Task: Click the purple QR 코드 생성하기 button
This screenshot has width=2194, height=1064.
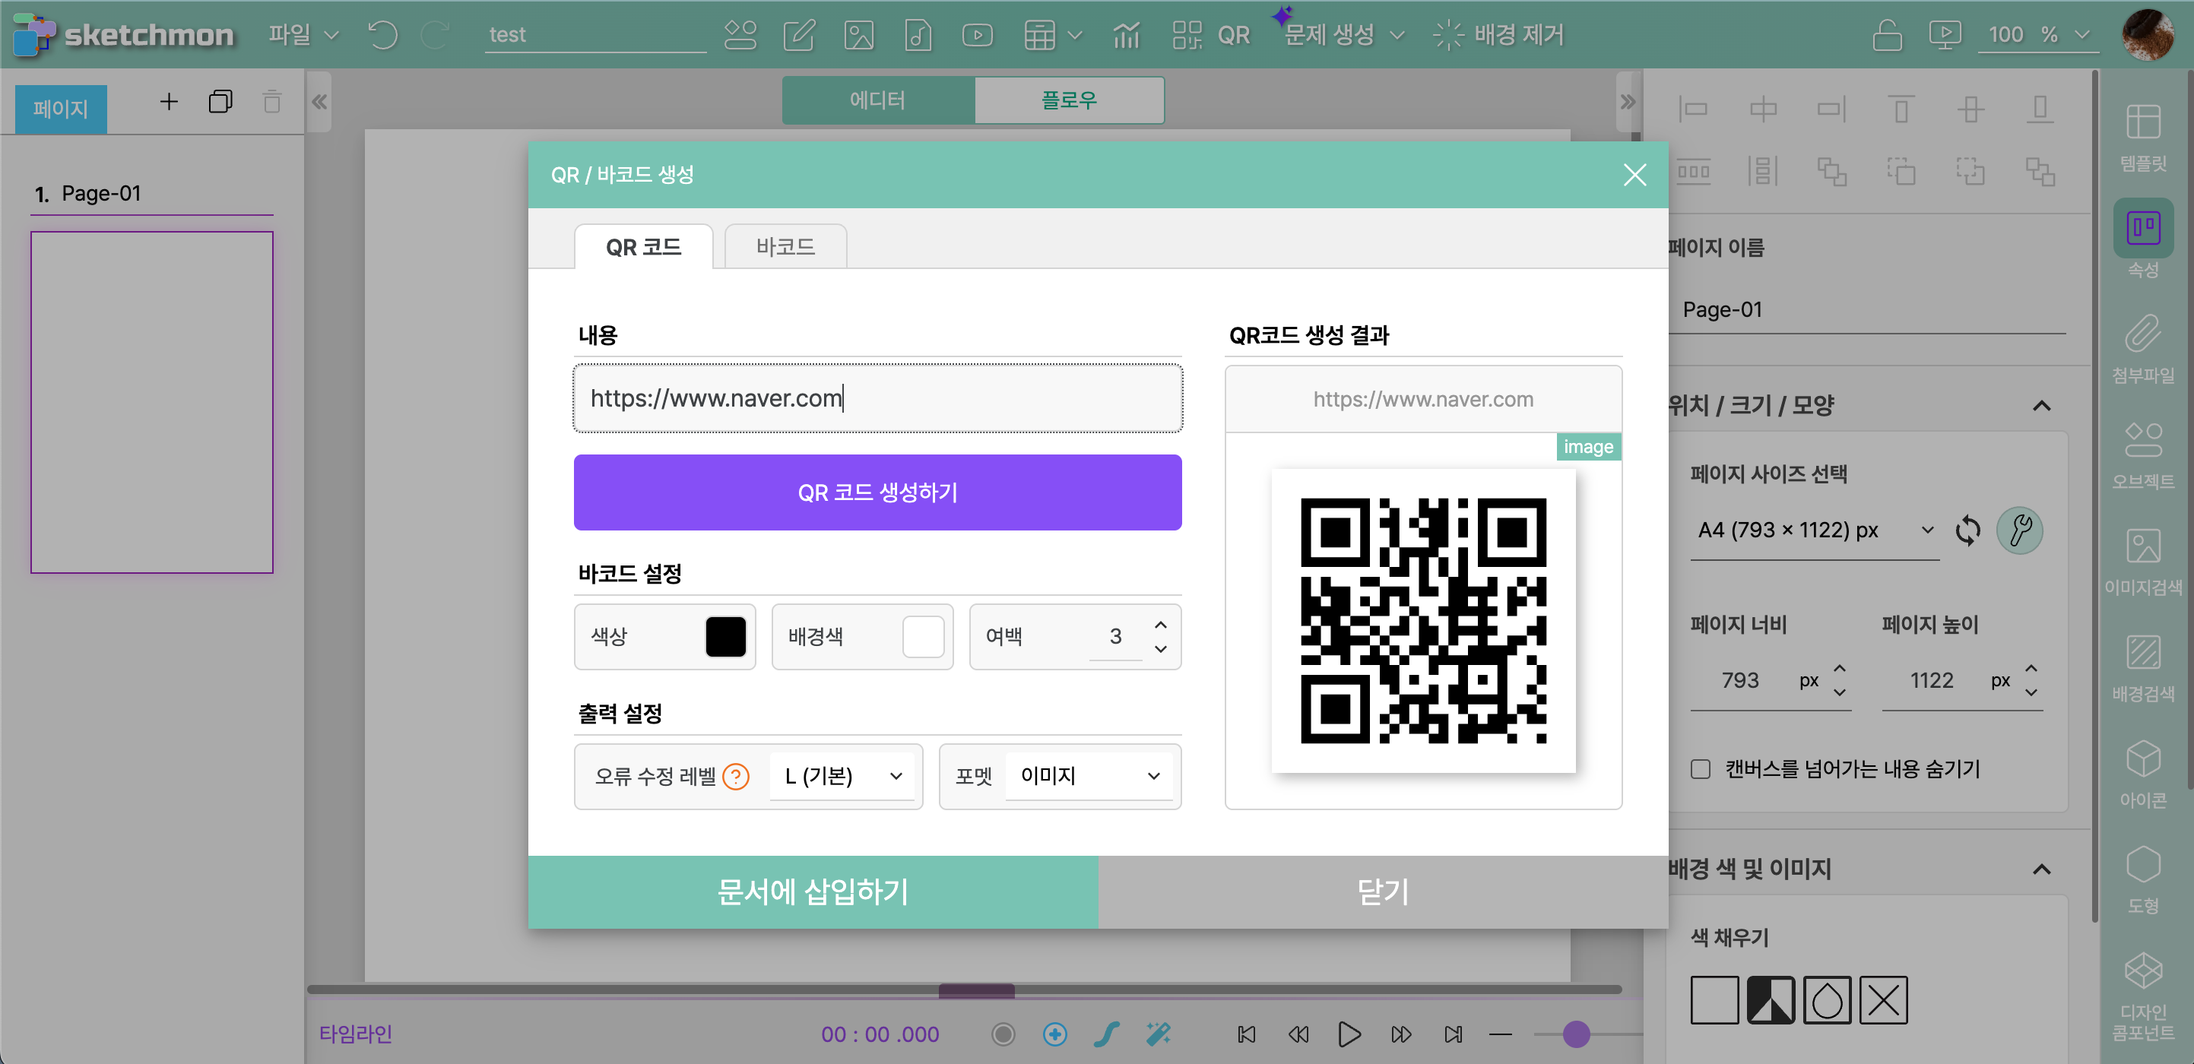Action: coord(877,492)
